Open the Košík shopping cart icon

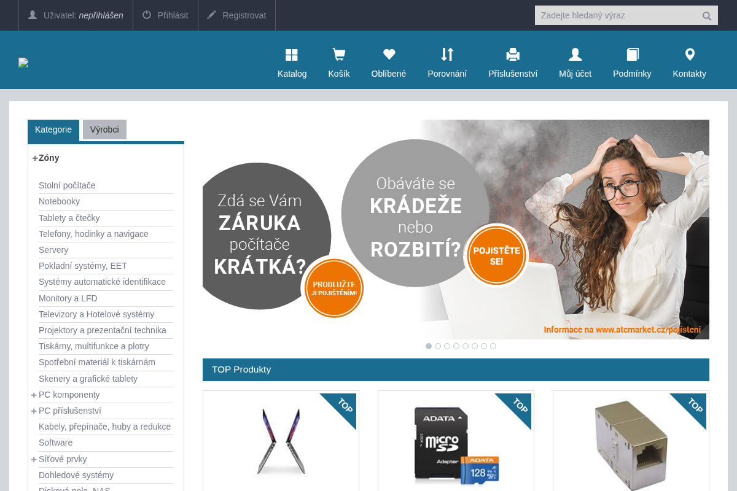pos(339,55)
